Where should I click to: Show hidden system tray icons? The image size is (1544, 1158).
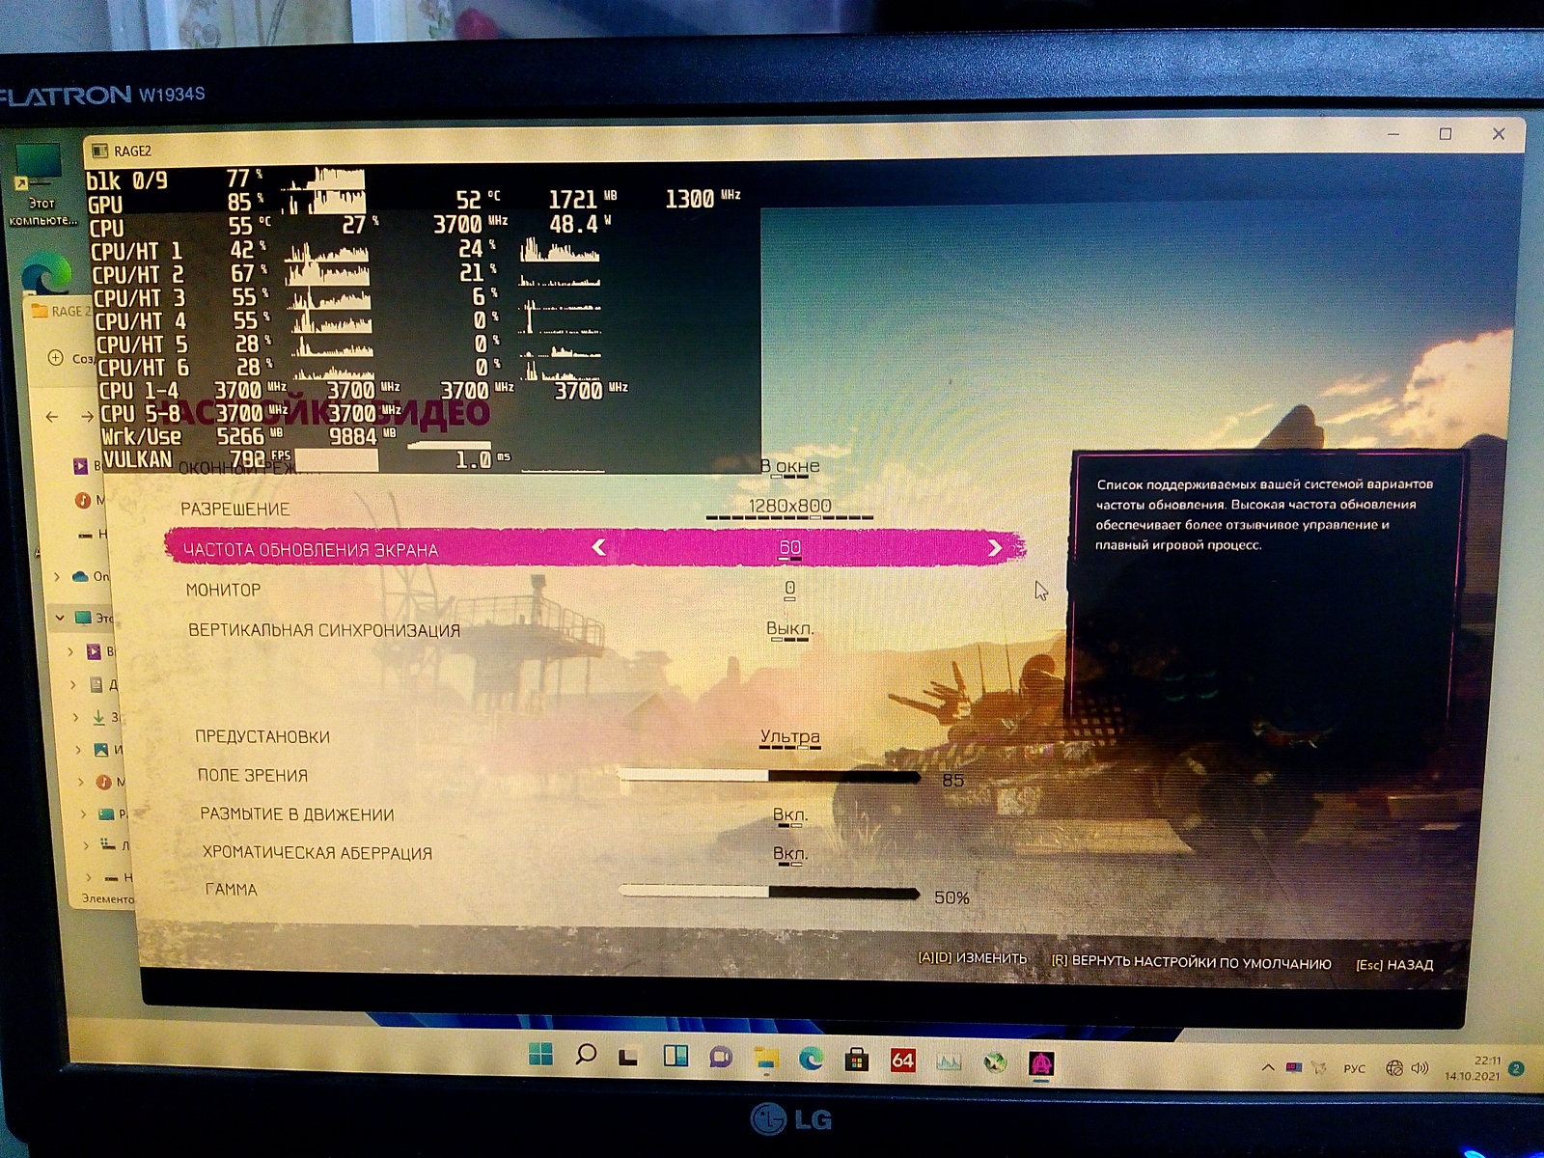click(x=1268, y=1067)
